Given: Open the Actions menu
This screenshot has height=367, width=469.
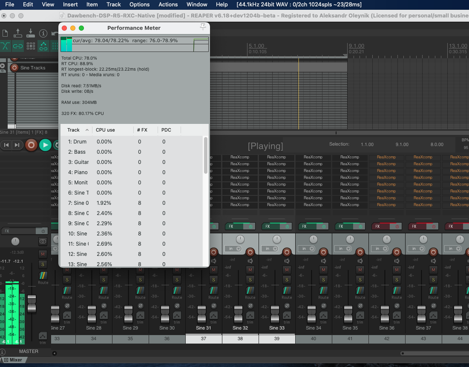Looking at the screenshot, I should click(x=168, y=4).
